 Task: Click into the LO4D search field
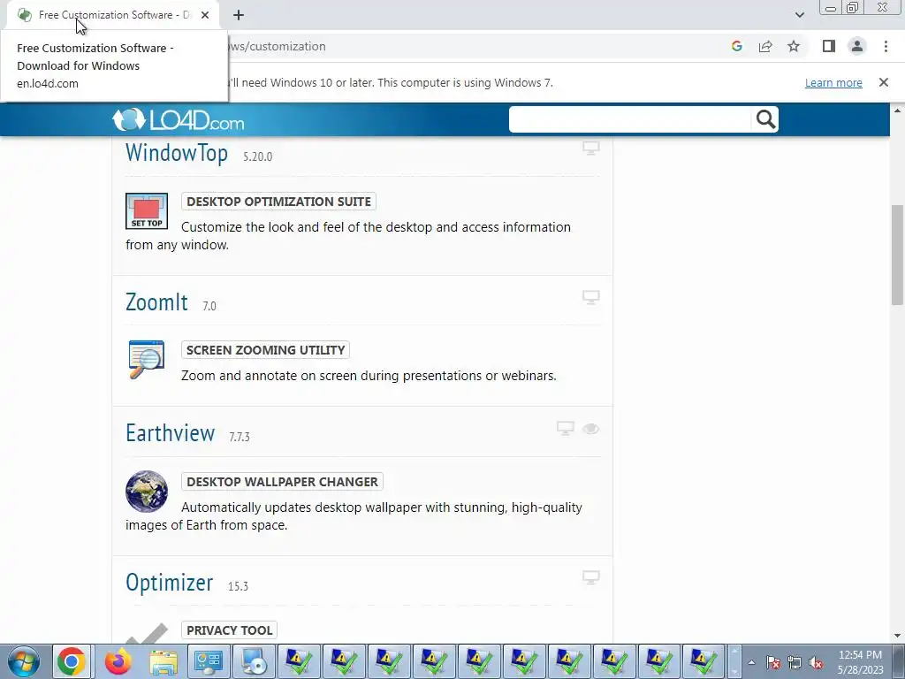tap(631, 119)
